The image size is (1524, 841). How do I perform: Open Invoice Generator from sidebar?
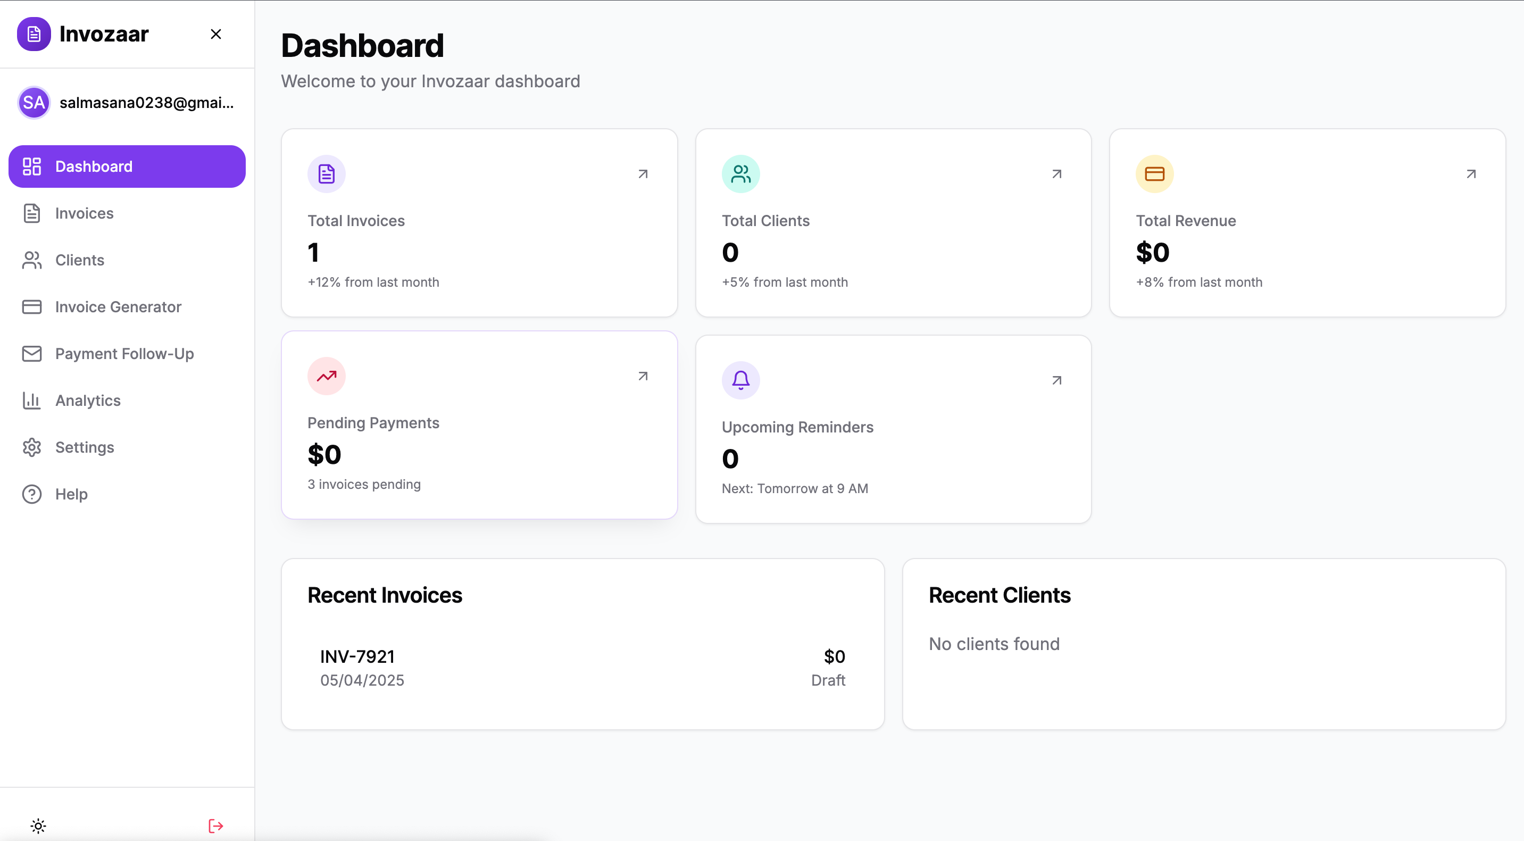118,307
